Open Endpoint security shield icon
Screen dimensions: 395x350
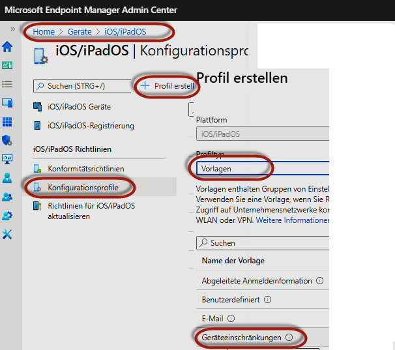(x=8, y=140)
